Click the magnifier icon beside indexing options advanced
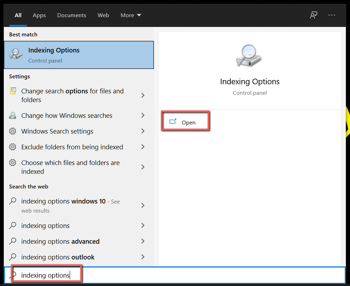 [x=13, y=241]
